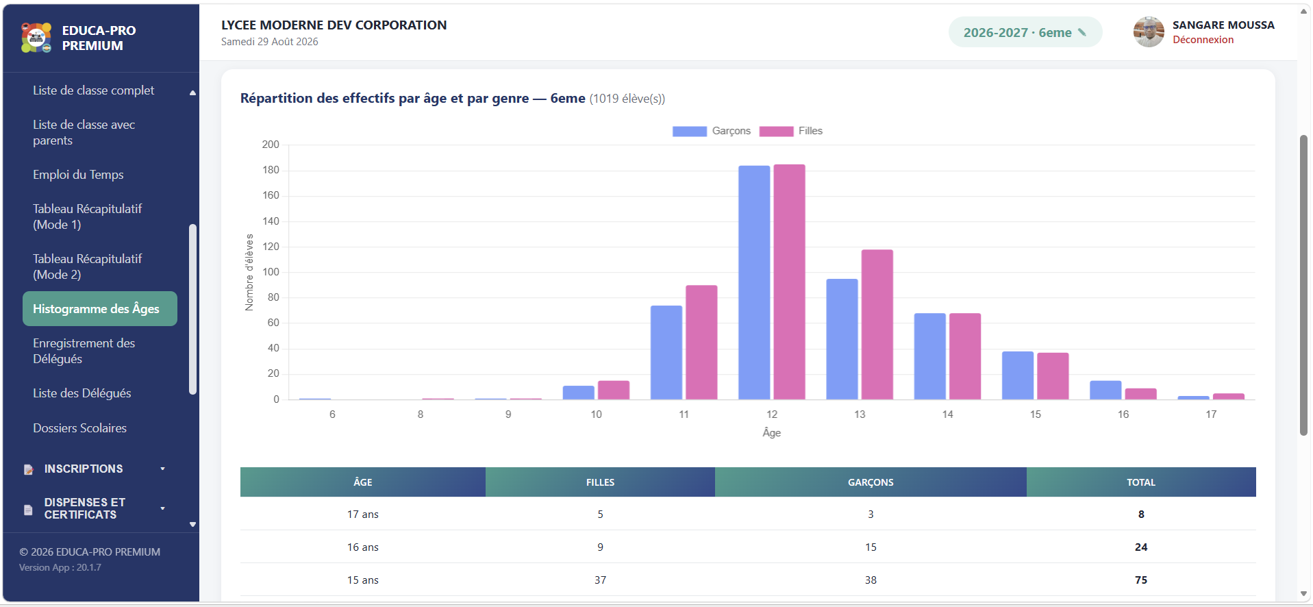The width and height of the screenshot is (1313, 607).
Task: Click the Garçons bar for age 13
Action: click(842, 339)
